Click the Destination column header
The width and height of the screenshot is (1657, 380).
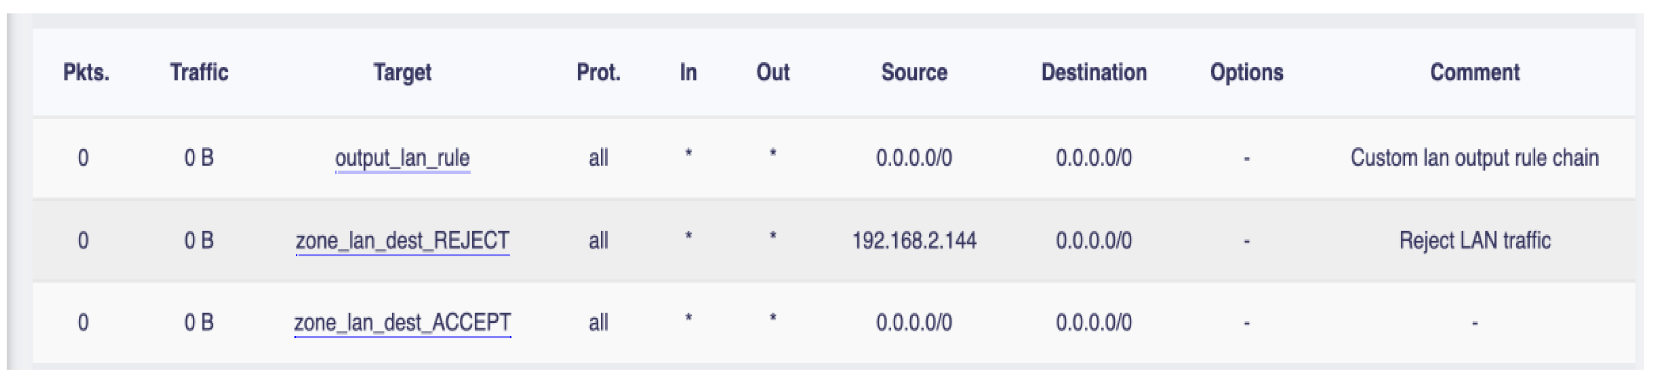pos(1094,72)
